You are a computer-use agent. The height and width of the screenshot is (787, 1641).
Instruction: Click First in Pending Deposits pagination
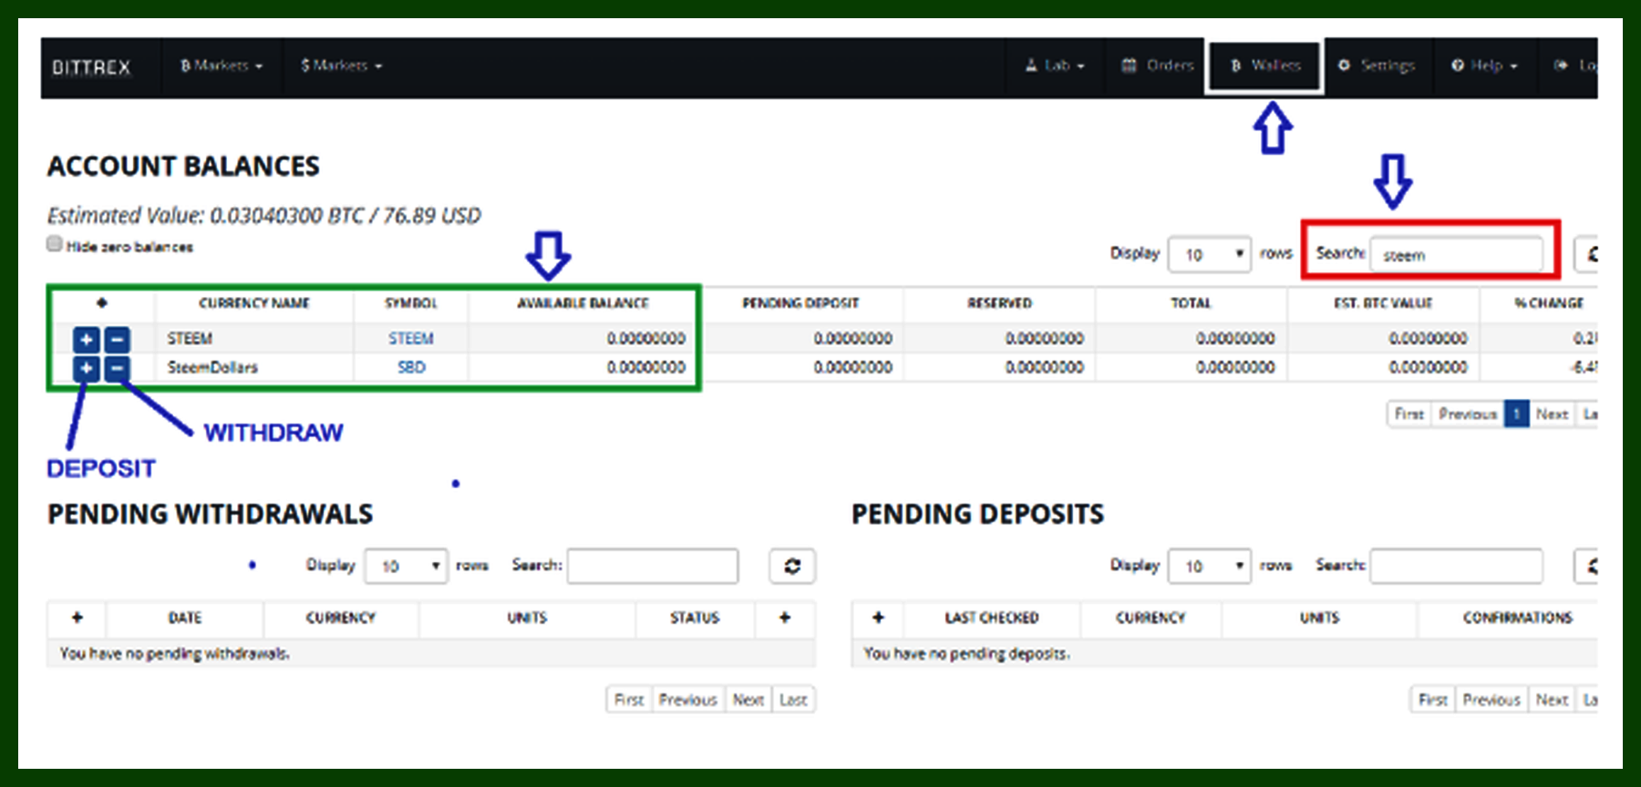(x=1433, y=700)
